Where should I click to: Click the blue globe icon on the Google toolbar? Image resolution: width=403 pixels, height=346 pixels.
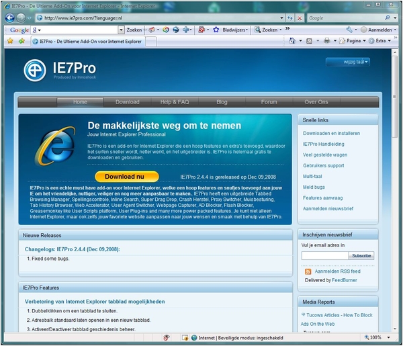(x=176, y=30)
